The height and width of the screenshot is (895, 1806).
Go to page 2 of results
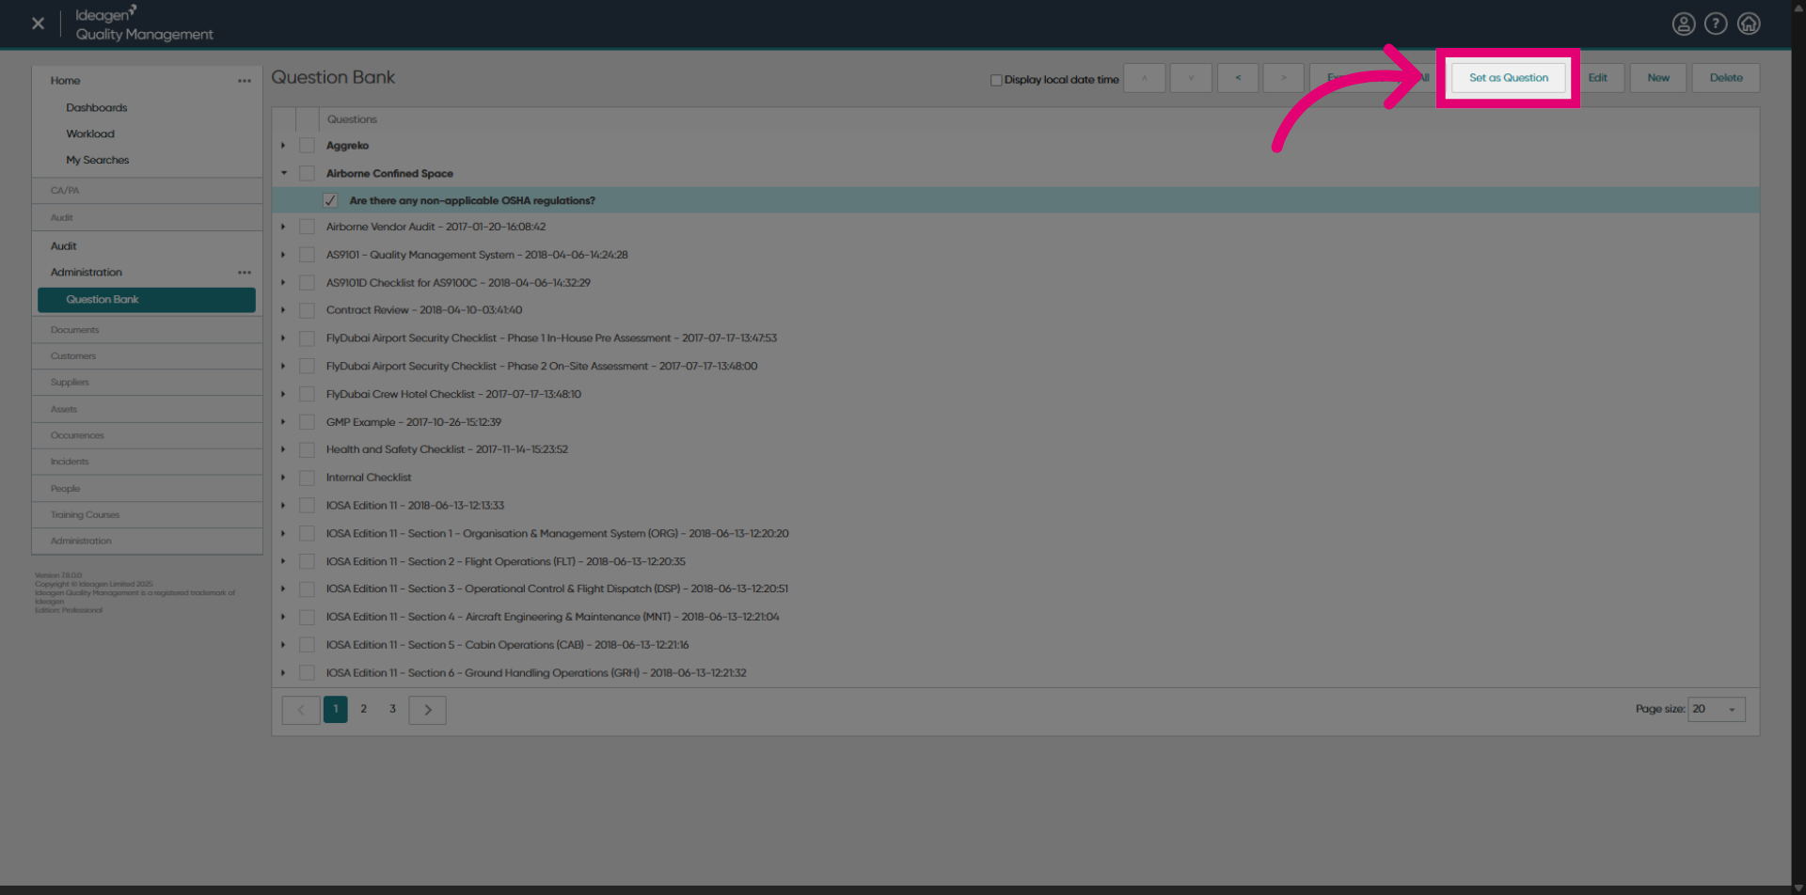(364, 710)
